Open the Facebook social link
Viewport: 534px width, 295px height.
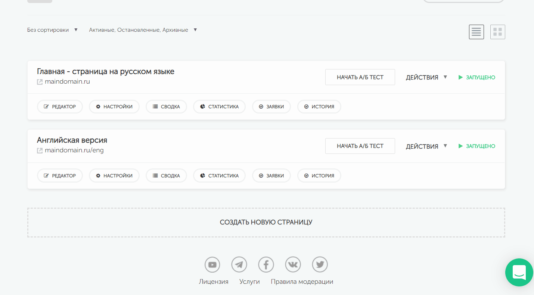coord(266,265)
